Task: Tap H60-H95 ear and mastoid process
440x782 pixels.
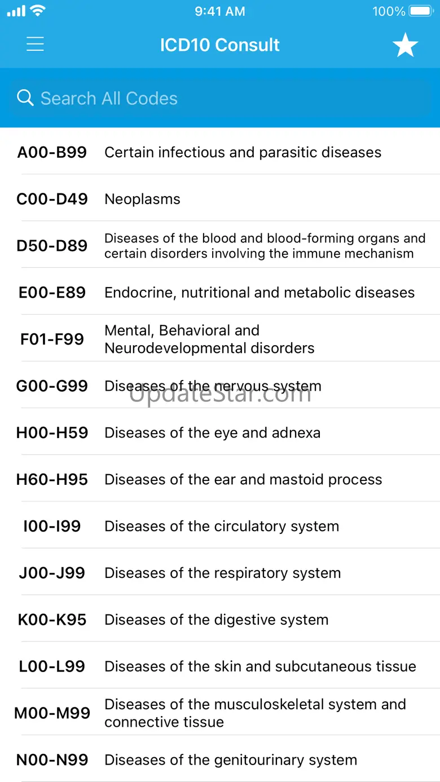Action: pos(220,480)
